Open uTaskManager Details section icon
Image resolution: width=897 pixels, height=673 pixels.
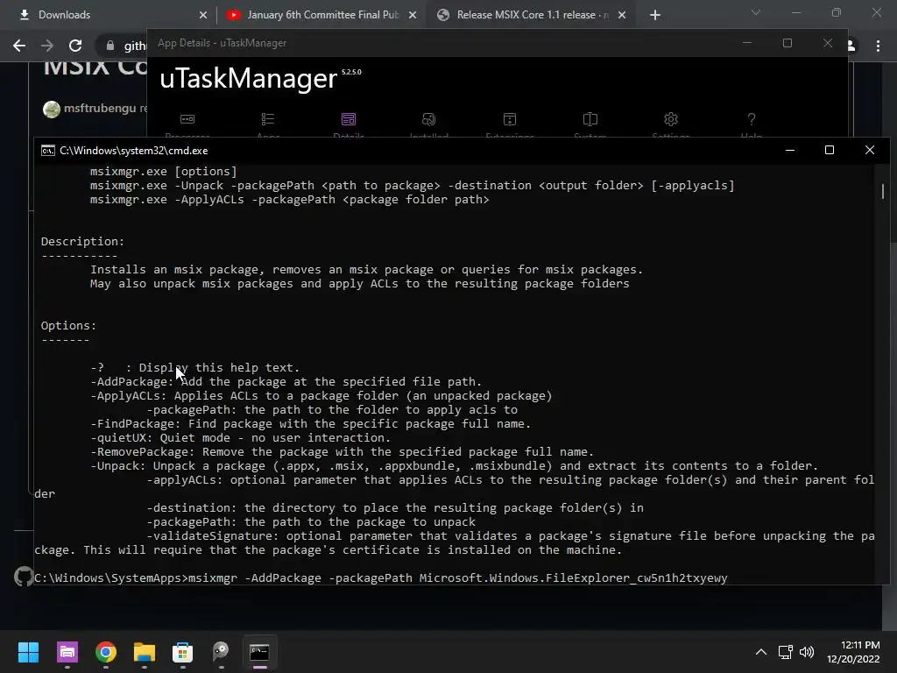(349, 119)
